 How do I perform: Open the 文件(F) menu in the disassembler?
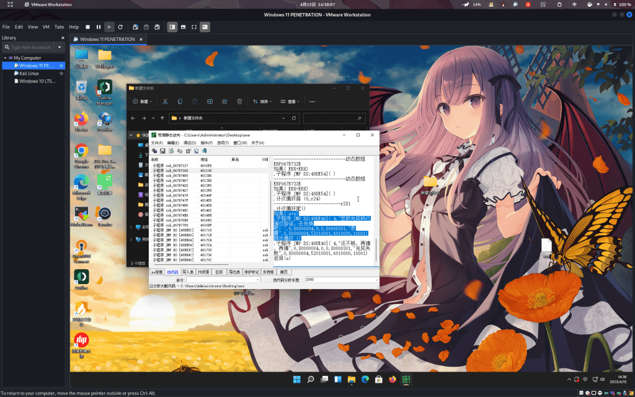coord(157,143)
